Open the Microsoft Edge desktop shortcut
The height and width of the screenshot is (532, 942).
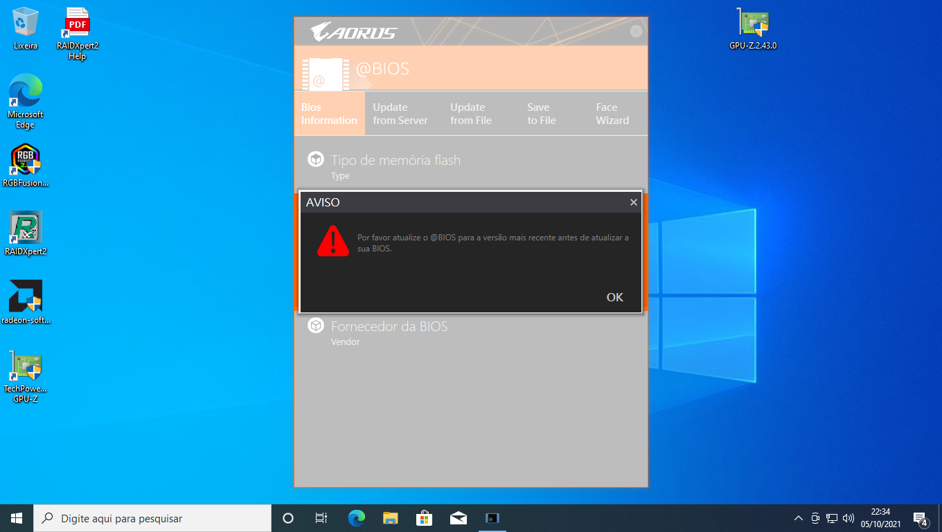(26, 102)
